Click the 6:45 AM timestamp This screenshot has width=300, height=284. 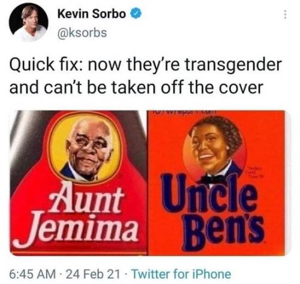click(x=32, y=274)
